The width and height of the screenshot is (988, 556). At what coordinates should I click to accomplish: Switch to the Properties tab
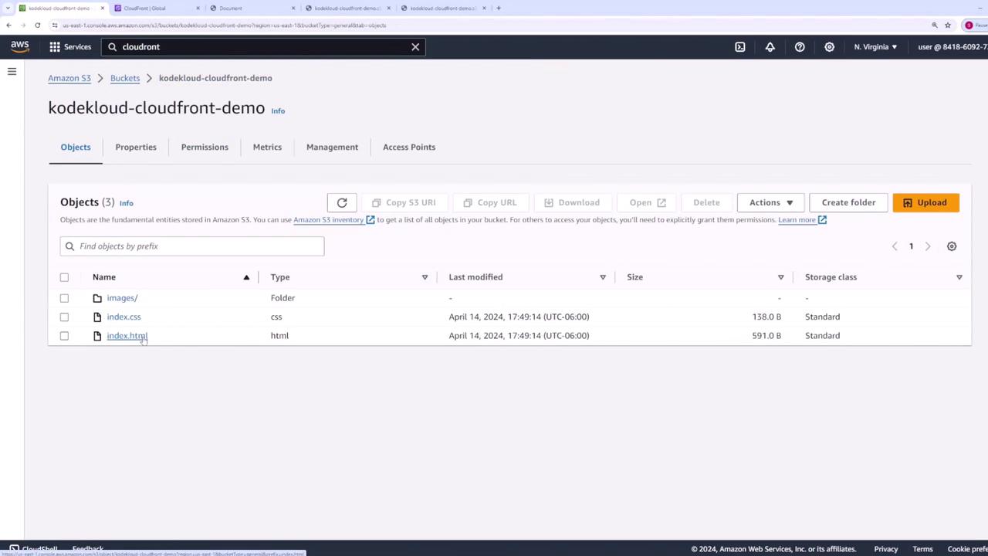click(x=136, y=147)
